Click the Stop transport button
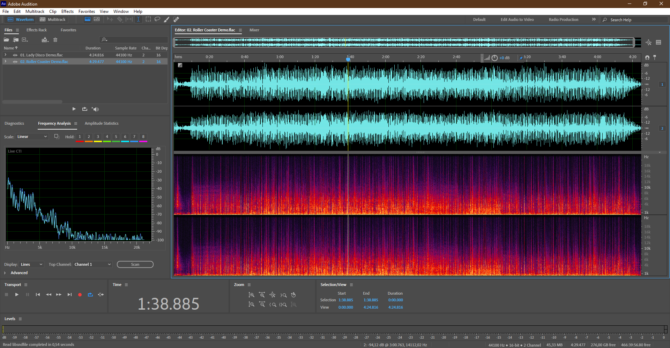Image resolution: width=670 pixels, height=348 pixels. click(x=6, y=295)
